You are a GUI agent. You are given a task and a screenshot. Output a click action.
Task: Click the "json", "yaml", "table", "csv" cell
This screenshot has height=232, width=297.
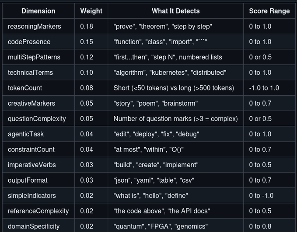[154, 180]
